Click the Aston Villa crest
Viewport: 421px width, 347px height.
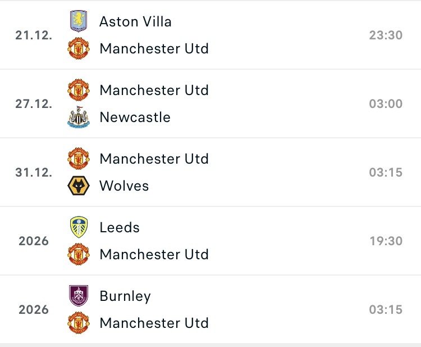(79, 21)
